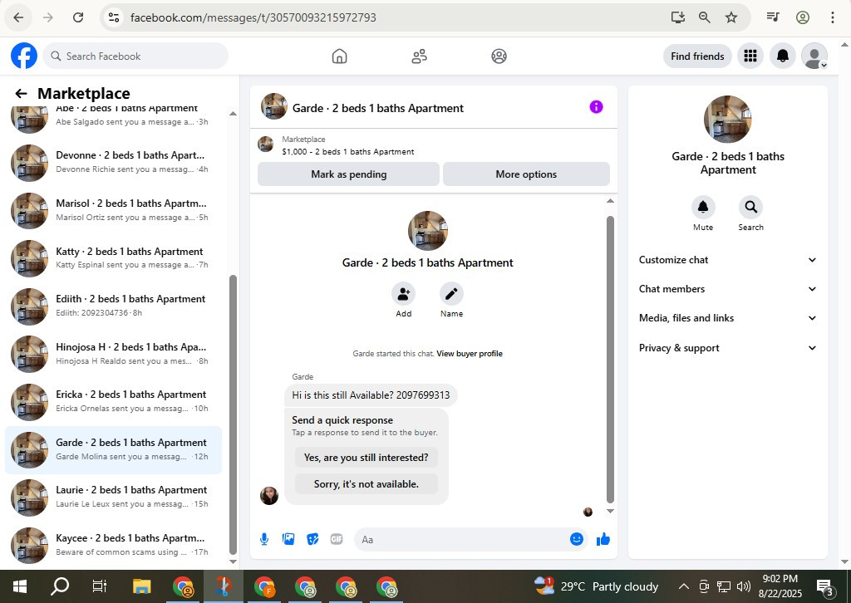Attach a photo using the image icon

[x=288, y=539]
